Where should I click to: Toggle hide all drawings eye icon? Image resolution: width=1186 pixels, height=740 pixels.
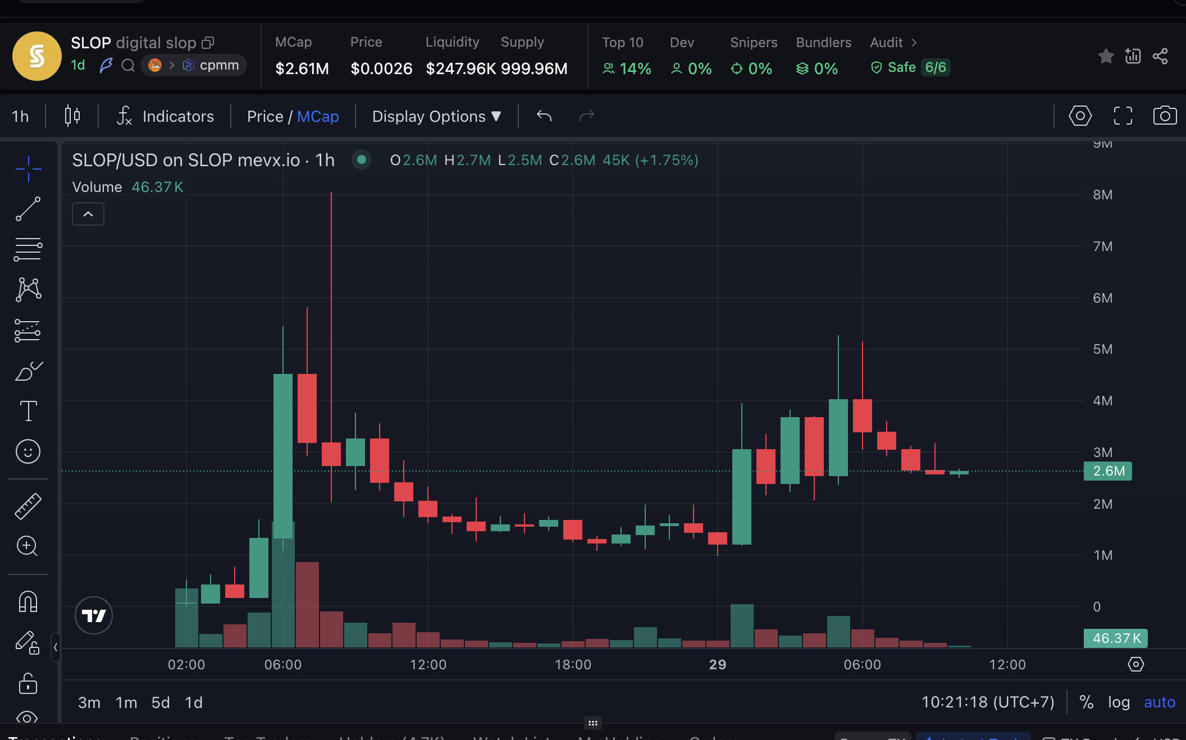pos(28,717)
